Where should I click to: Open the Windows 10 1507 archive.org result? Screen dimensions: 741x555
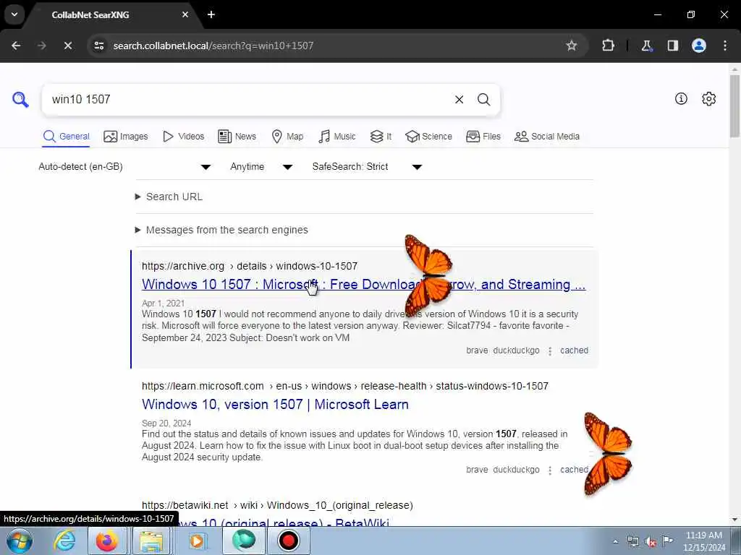pos(363,284)
